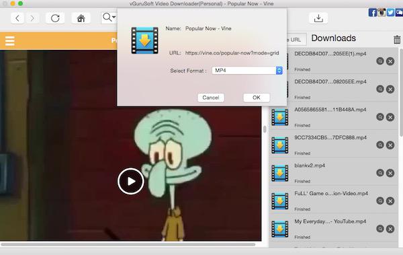Select file name DECDB84D07...08205EE.mp4

click(x=330, y=81)
